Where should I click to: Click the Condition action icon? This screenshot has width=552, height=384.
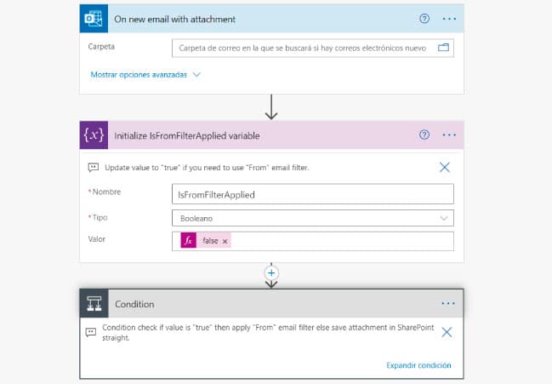click(93, 303)
